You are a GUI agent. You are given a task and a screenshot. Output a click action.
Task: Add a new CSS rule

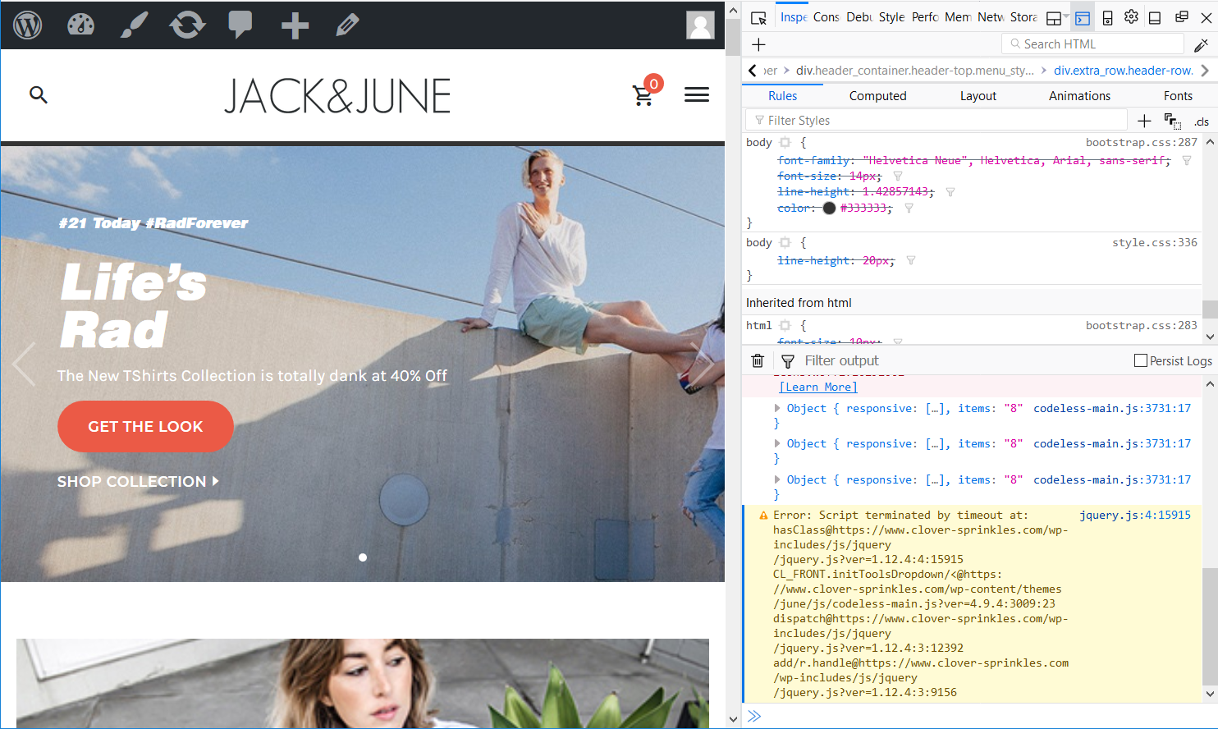point(1144,121)
